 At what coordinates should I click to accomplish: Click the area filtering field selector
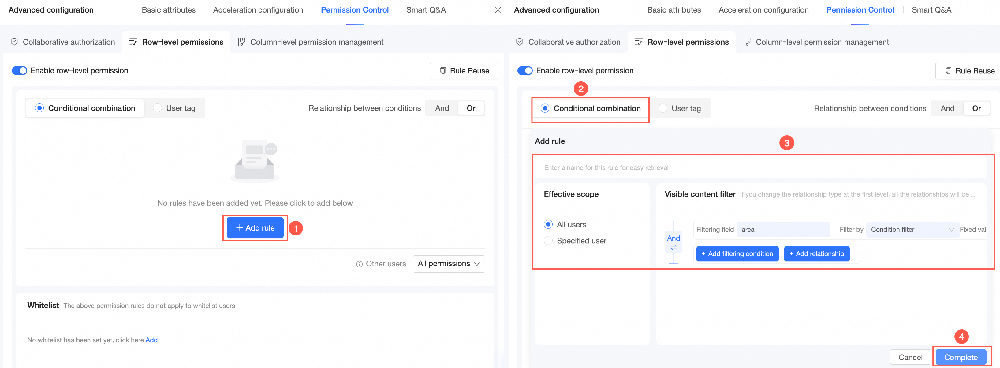[783, 230]
